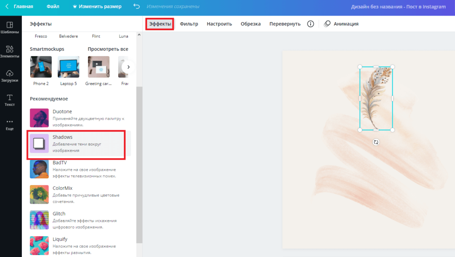Image resolution: width=455 pixels, height=257 pixels.
Task: Choose the Phone 2 mockup thumbnail
Action: [41, 67]
